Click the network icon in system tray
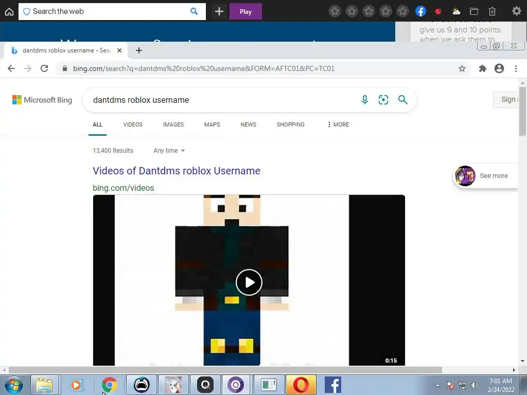 (463, 385)
